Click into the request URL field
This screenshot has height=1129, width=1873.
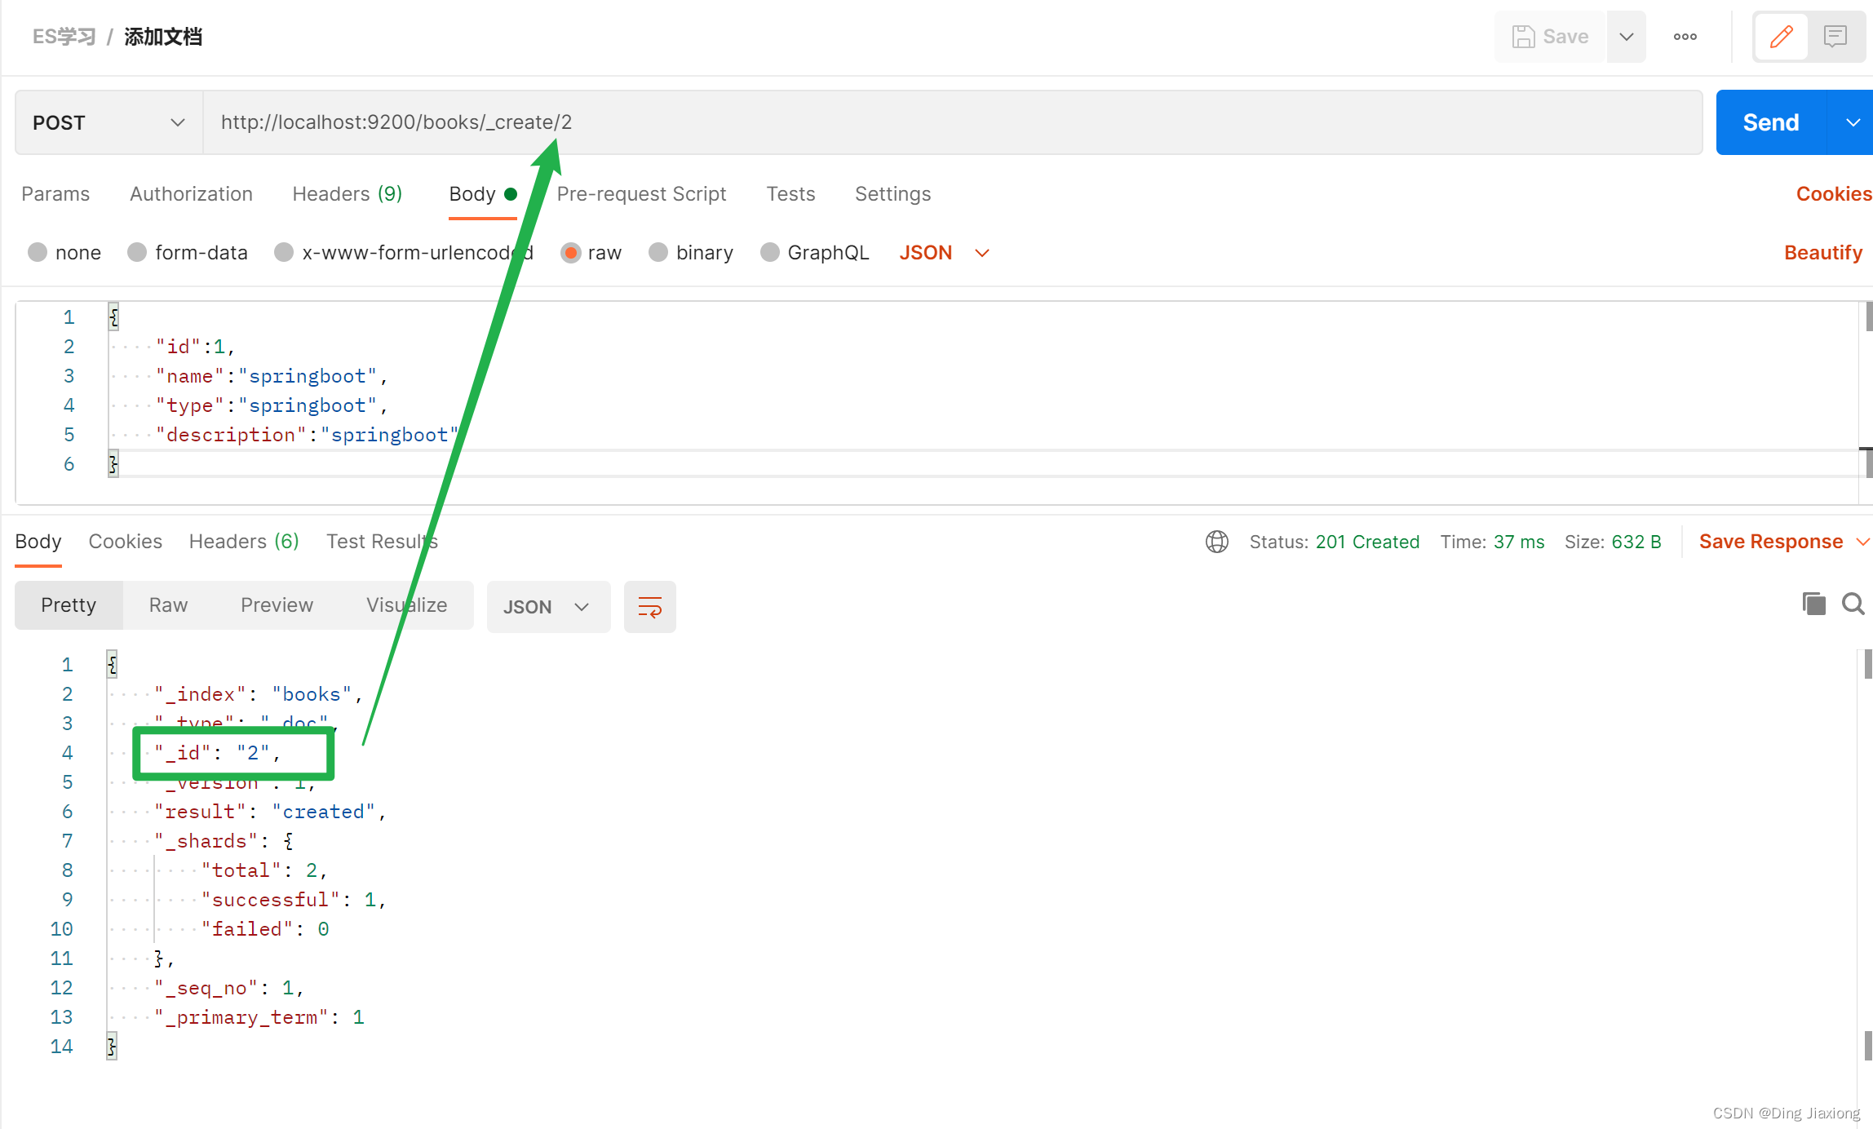click(x=952, y=122)
